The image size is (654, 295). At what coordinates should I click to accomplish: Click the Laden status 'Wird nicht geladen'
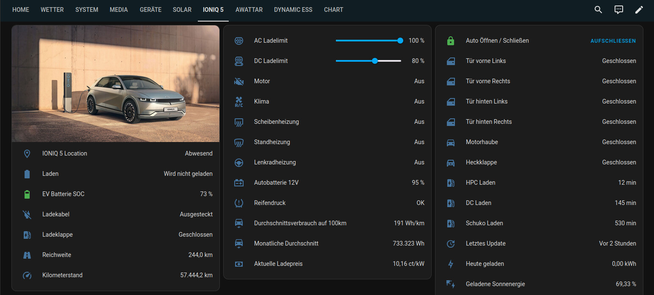188,174
